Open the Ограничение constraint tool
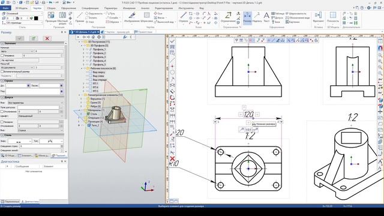The image size is (384, 216). 228,17
